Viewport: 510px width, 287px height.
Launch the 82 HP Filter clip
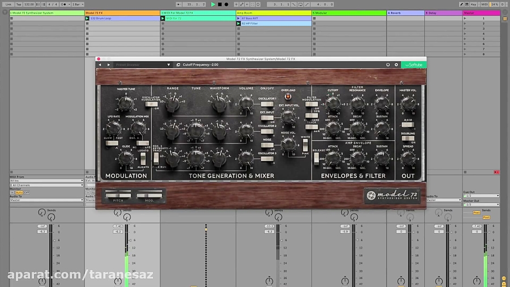239,23
